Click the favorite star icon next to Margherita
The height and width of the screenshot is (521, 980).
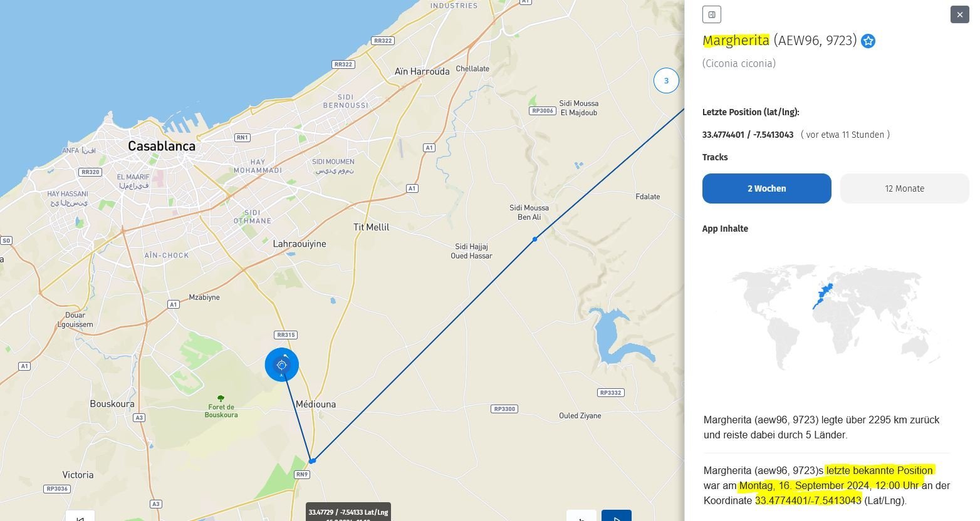click(x=868, y=41)
